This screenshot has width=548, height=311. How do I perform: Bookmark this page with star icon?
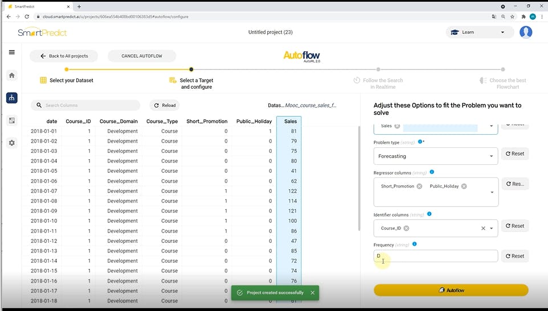(512, 16)
